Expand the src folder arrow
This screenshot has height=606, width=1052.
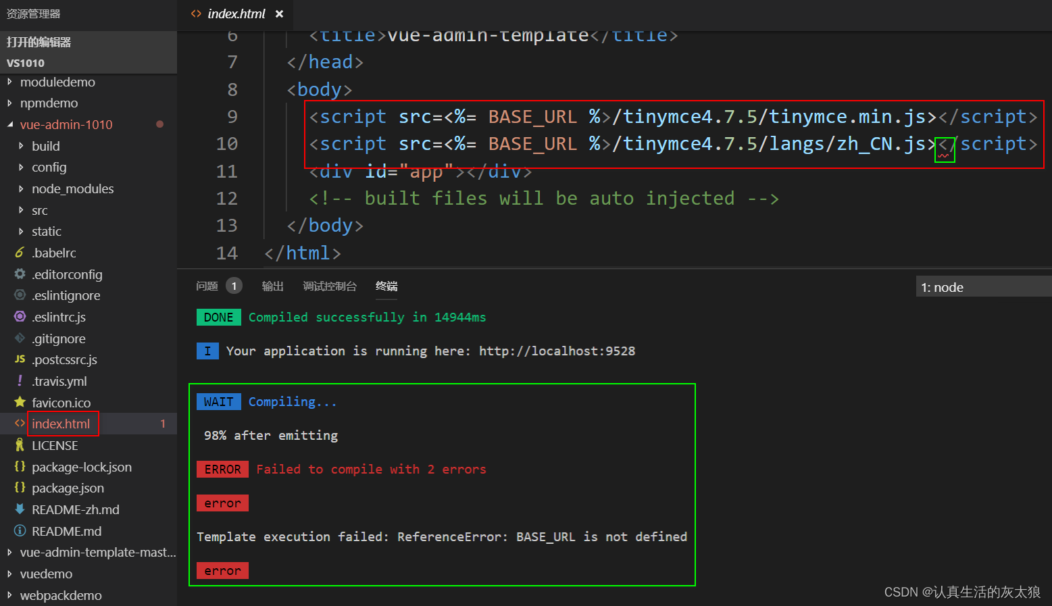pos(21,210)
